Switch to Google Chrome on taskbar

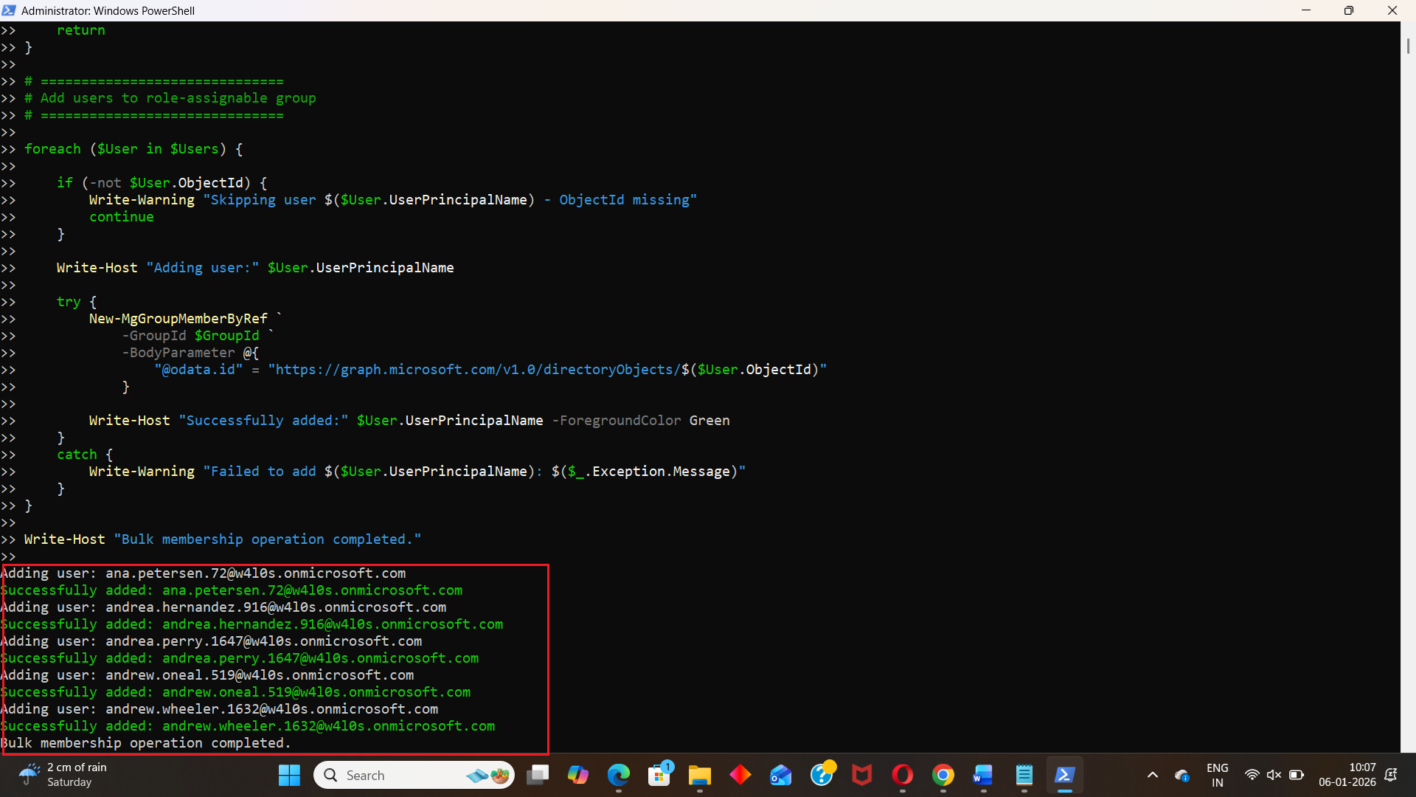point(943,775)
